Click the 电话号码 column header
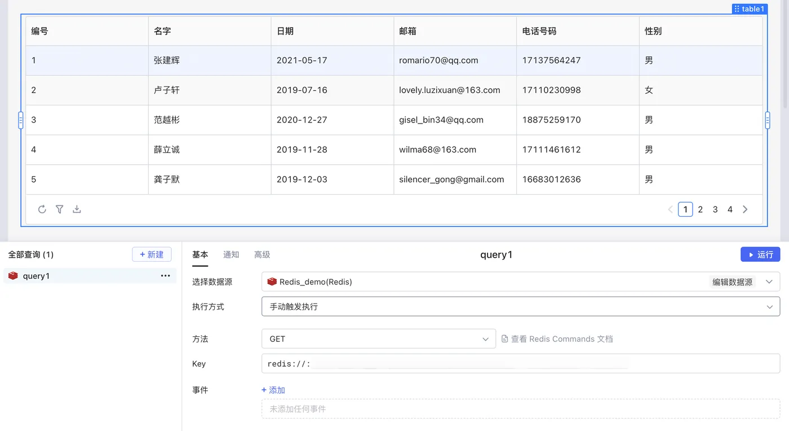The height and width of the screenshot is (431, 789). point(578,31)
